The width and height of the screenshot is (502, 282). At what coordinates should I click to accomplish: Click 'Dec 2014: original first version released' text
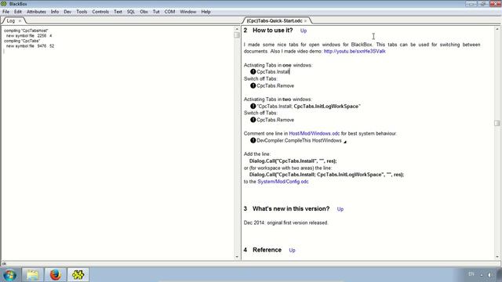pos(286,222)
